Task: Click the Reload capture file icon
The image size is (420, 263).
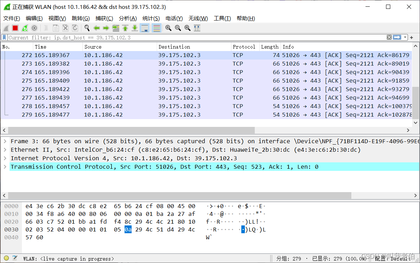Action: pyautogui.click(x=75, y=28)
